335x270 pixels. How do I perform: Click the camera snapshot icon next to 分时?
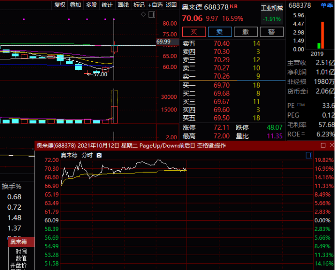pos(99,155)
